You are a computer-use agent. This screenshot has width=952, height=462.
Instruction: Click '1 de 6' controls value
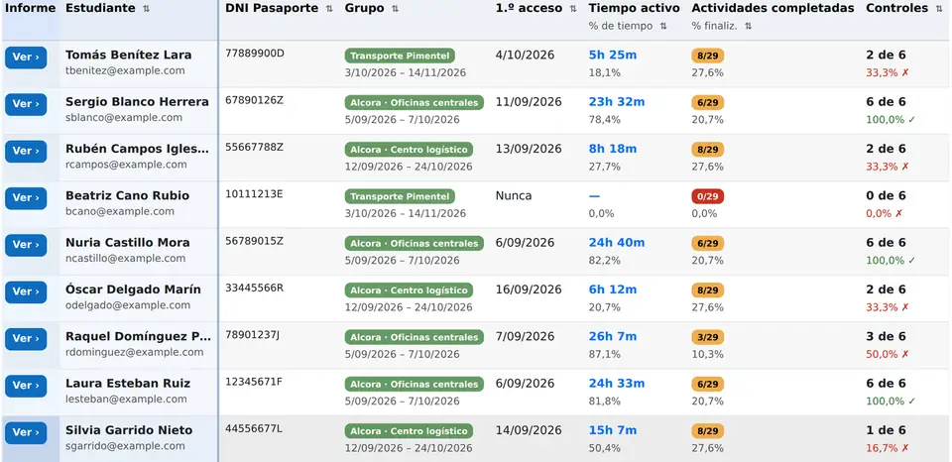click(886, 430)
